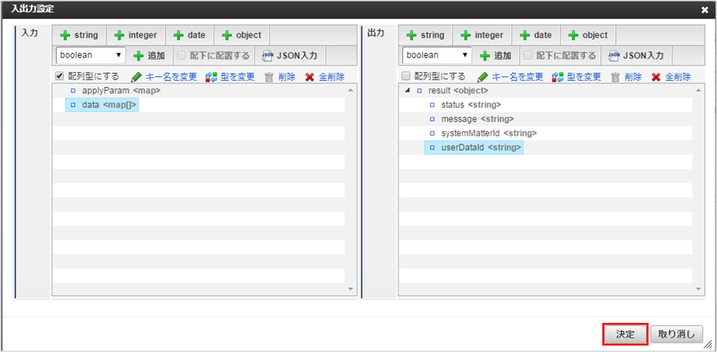Viewport: 717px width, 352px height.
Task: Open boolean type dropdown in output panel
Action: click(x=437, y=55)
